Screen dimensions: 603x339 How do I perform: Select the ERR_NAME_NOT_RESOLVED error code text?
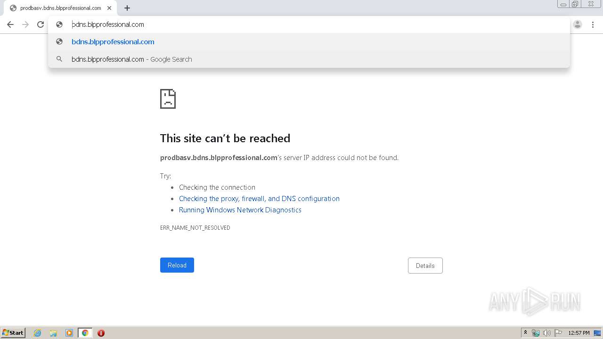(195, 228)
